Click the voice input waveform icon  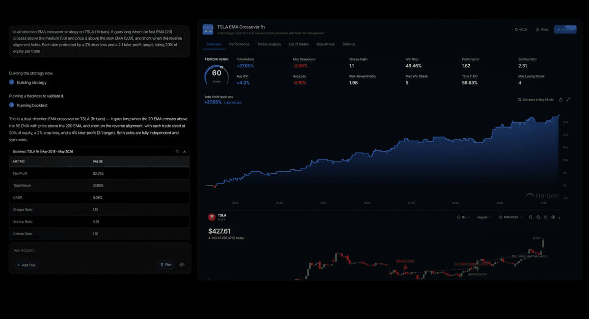(182, 265)
